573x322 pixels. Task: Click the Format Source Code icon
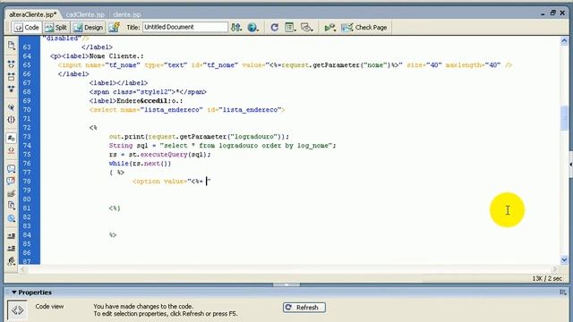point(12,260)
